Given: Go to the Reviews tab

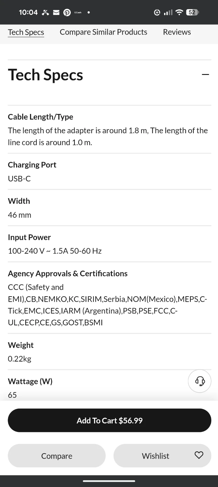Looking at the screenshot, I should 177,32.
